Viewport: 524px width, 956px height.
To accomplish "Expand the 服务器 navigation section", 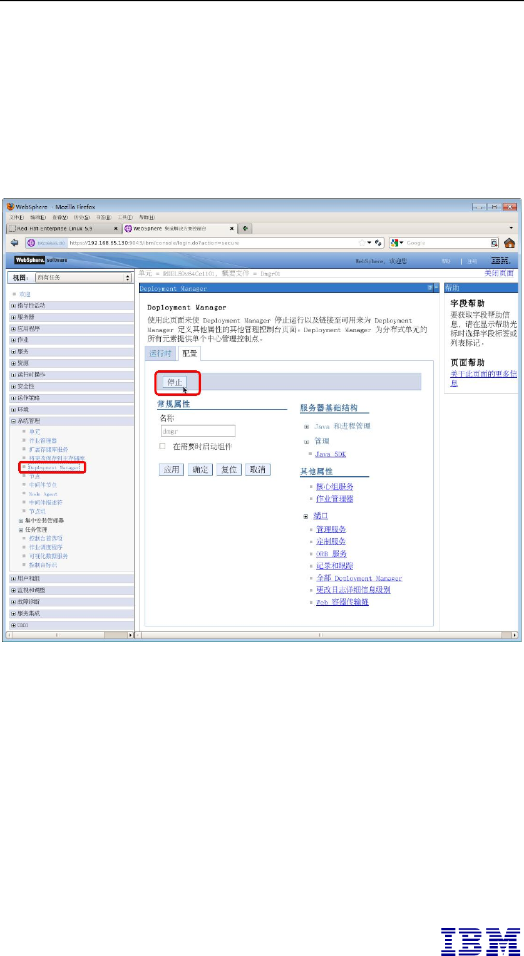I will point(14,317).
